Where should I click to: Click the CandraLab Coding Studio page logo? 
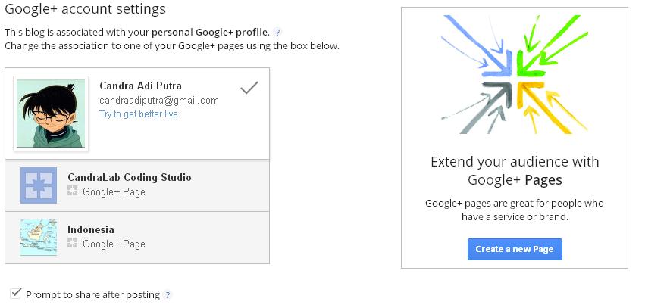[39, 185]
